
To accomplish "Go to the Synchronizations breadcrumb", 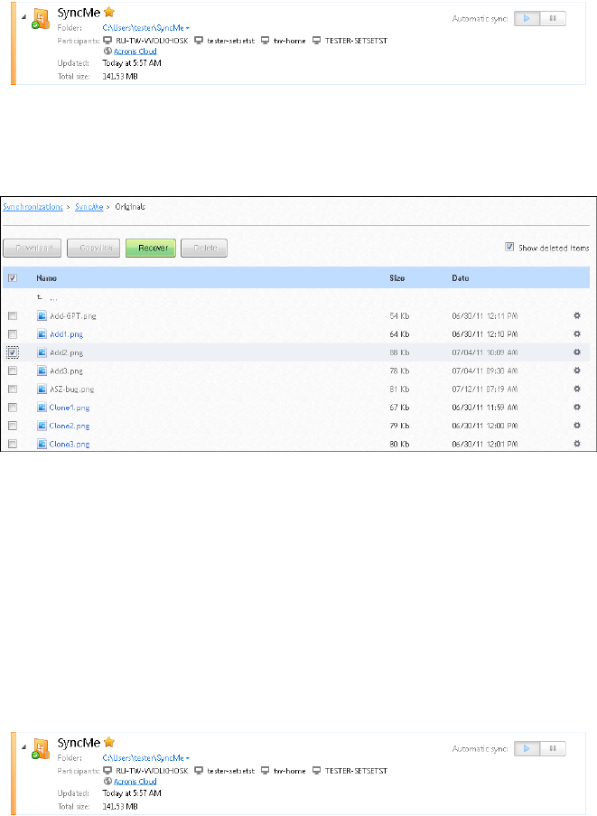I will (x=33, y=207).
